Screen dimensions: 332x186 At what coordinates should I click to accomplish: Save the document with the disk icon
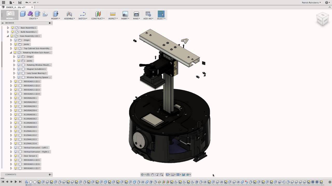coord(20,2)
